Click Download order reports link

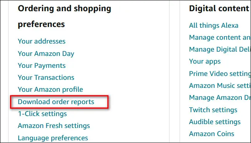[x=56, y=102]
